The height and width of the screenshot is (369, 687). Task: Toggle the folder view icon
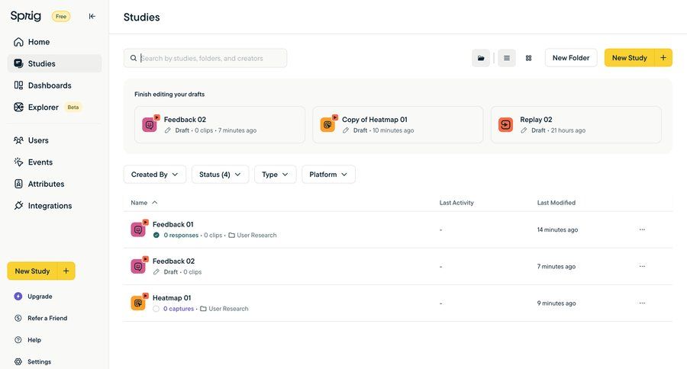coord(481,58)
